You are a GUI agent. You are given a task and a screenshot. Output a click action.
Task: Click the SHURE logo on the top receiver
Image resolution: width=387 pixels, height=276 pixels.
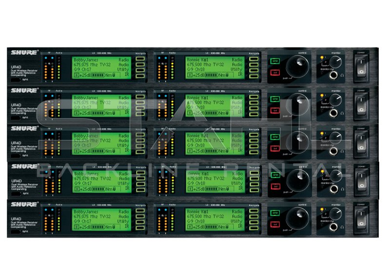(25, 53)
